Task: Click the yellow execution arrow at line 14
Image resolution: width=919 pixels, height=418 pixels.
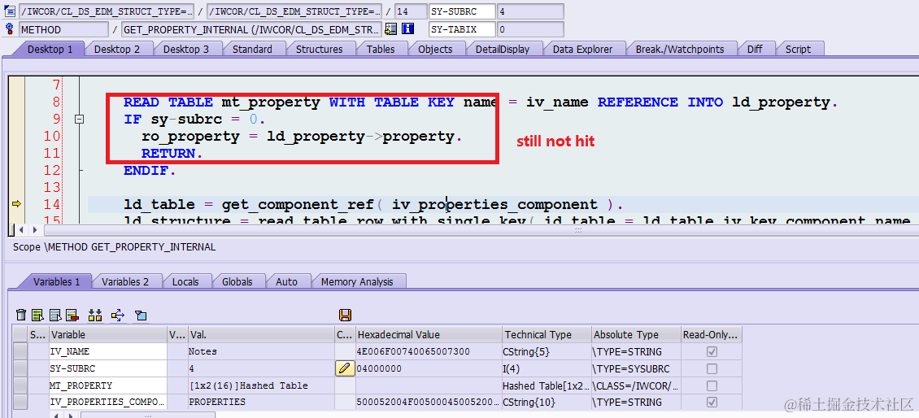Action: click(16, 204)
